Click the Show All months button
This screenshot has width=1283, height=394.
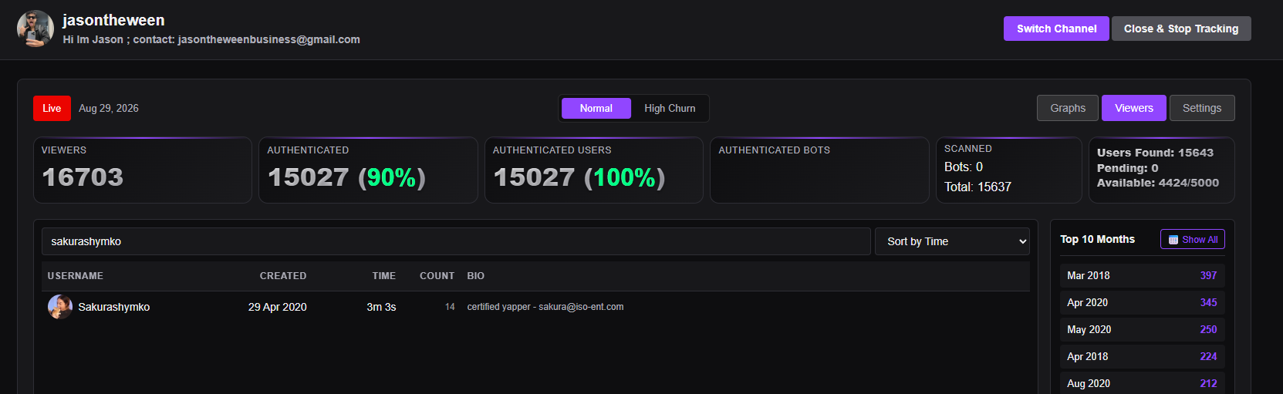[1192, 240]
